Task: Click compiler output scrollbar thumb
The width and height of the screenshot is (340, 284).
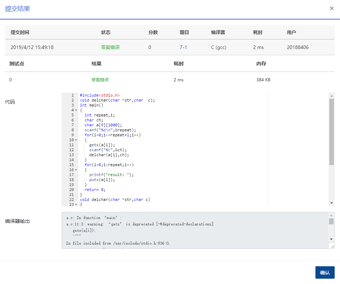Action: click(331, 222)
